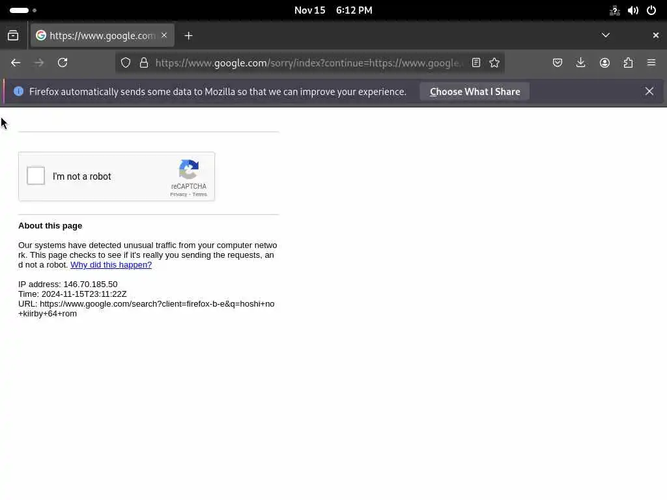The width and height of the screenshot is (667, 500).
Task: Open the Downloads panel
Action: pyautogui.click(x=580, y=63)
